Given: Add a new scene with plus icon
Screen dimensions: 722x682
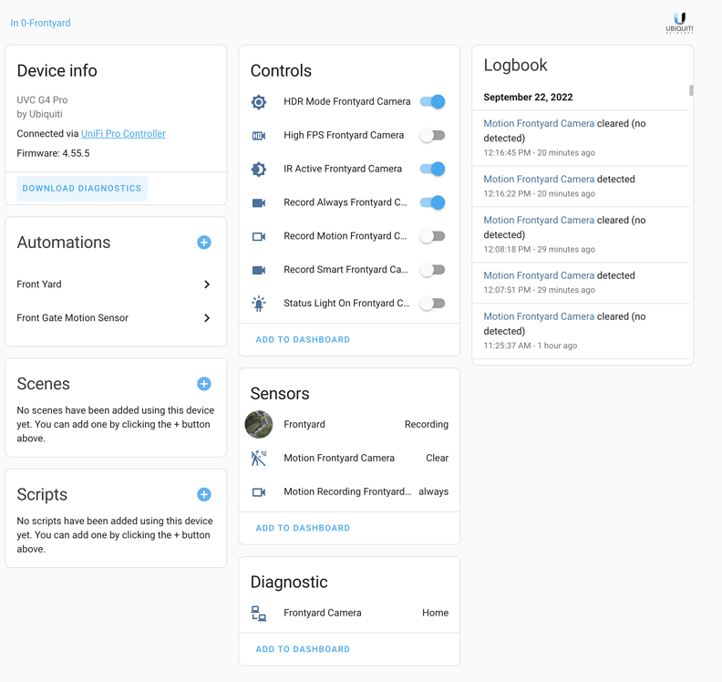Looking at the screenshot, I should click(204, 384).
